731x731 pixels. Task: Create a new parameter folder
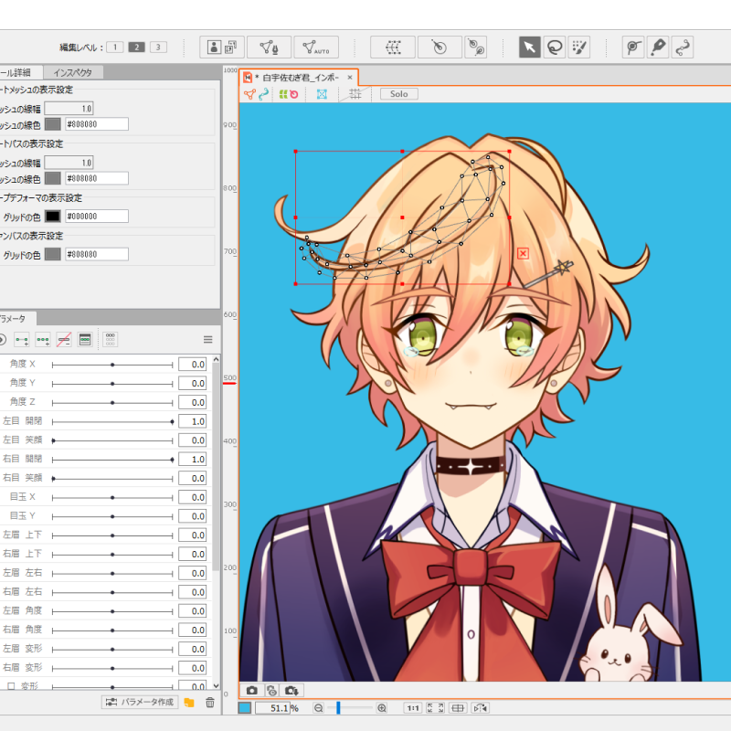pyautogui.click(x=189, y=702)
